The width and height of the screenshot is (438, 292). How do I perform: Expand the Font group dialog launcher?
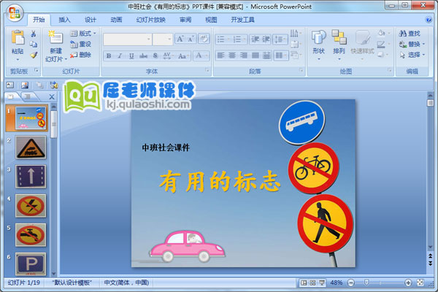(207, 70)
